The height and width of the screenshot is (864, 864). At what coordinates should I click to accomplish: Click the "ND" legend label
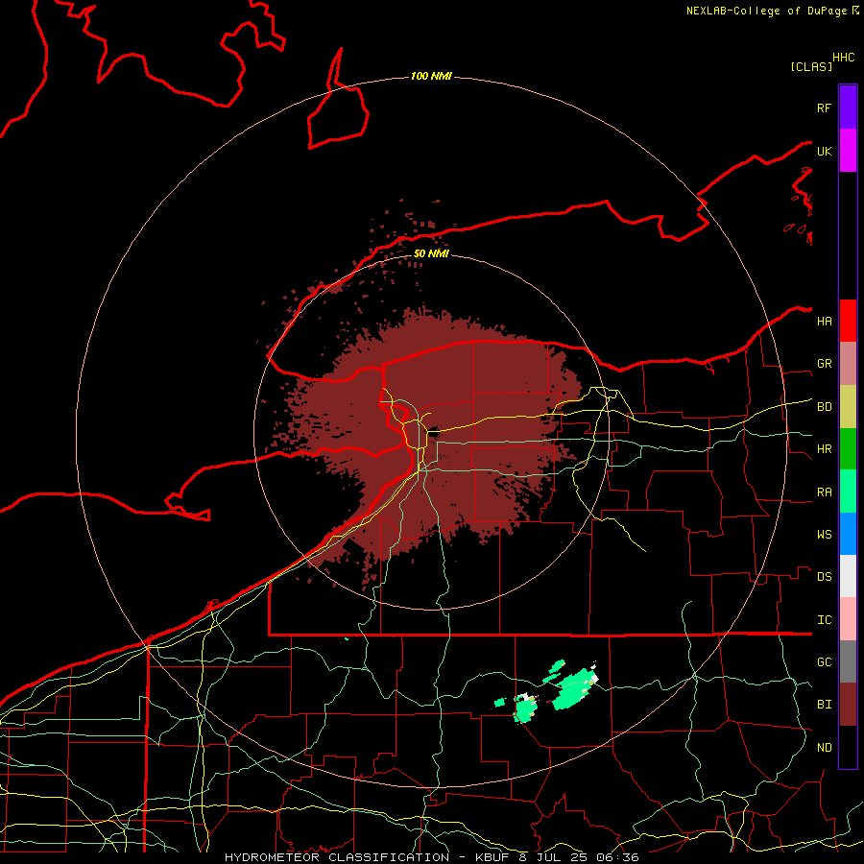[824, 748]
